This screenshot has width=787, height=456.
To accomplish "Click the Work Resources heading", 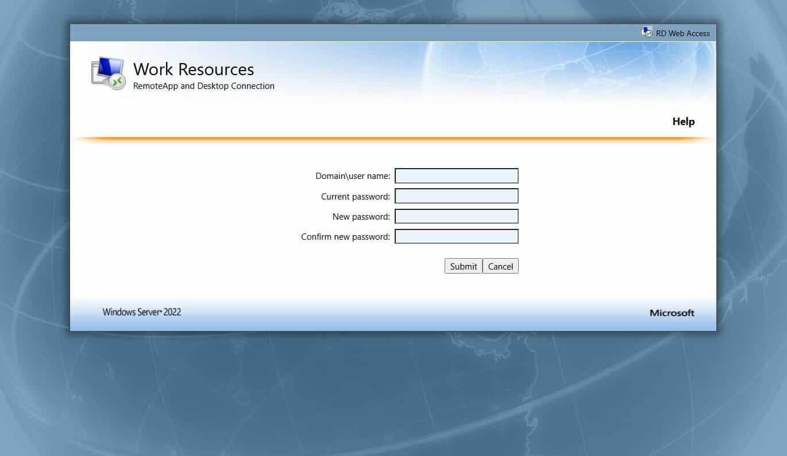I will tap(194, 69).
